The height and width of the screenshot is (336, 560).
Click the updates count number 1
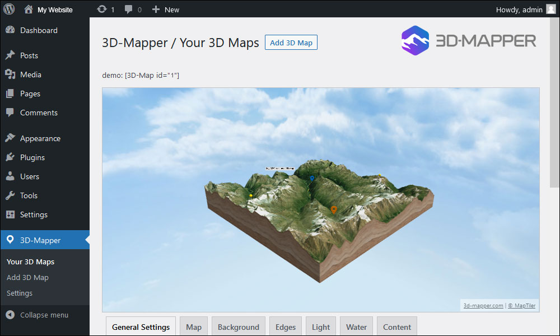click(x=113, y=10)
